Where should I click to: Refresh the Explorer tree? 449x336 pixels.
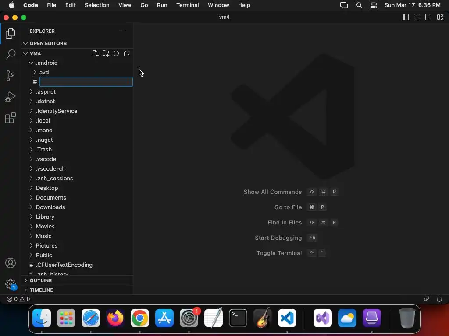[x=116, y=53]
